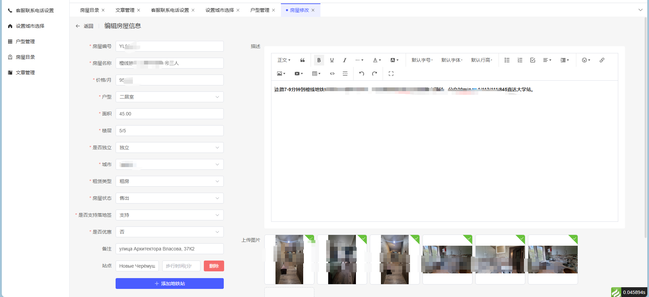Click the 站点 station name field
Image resolution: width=649 pixels, height=297 pixels.
tap(137, 266)
